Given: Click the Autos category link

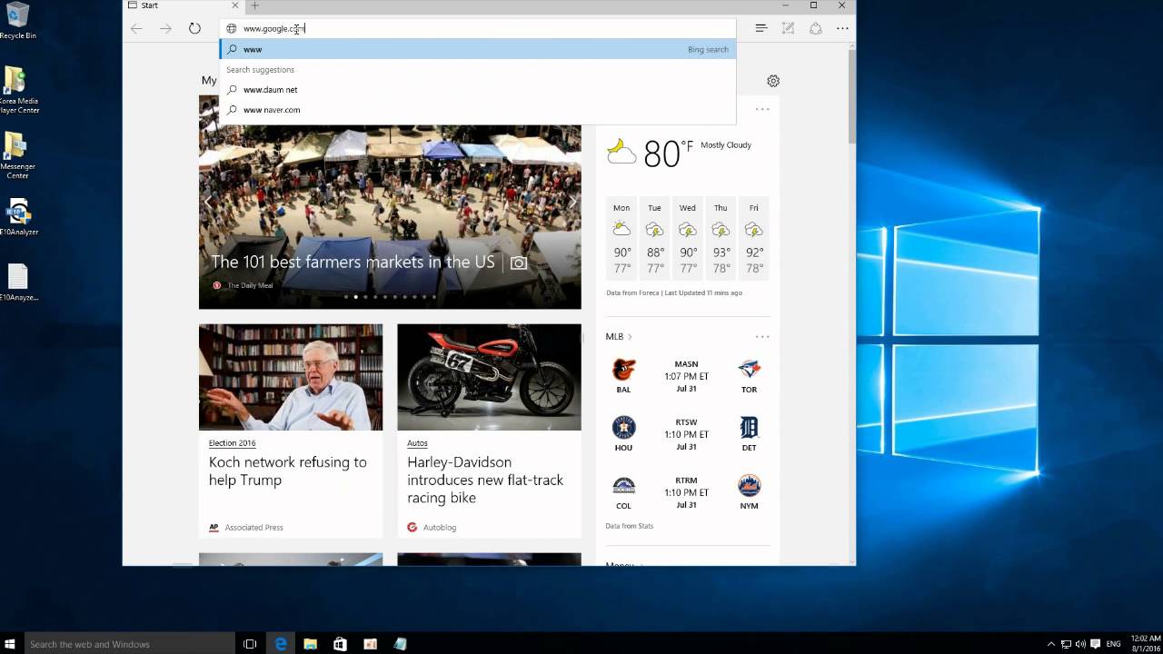Looking at the screenshot, I should tap(417, 443).
